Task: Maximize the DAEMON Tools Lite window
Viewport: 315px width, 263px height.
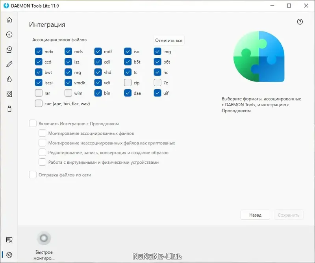Action: click(289, 6)
